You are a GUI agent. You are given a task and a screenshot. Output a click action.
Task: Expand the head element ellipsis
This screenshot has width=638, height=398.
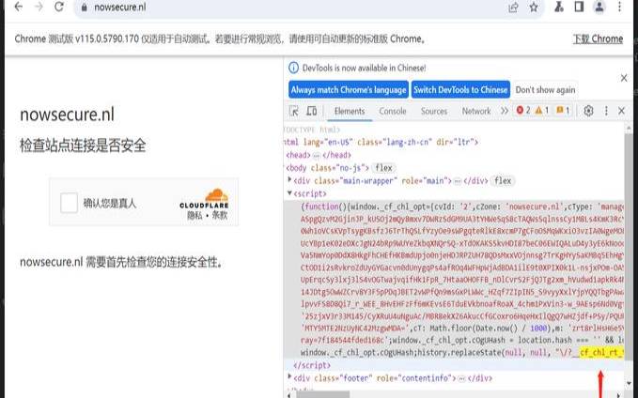316,156
